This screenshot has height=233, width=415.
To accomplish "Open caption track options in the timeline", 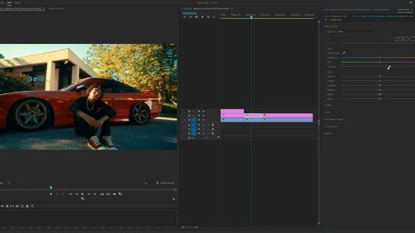I will tap(214, 17).
